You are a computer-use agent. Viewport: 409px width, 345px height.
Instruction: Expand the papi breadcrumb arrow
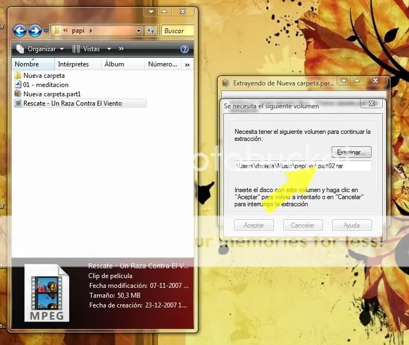pos(91,31)
